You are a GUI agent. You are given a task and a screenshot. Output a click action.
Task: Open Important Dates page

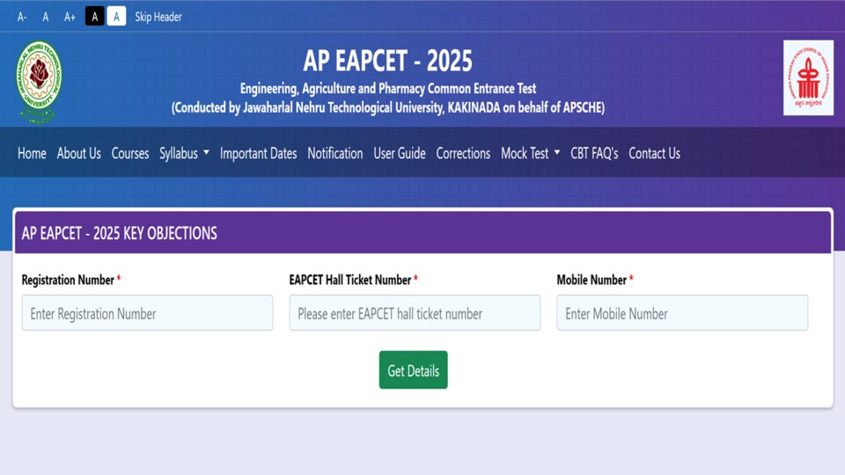coord(258,153)
